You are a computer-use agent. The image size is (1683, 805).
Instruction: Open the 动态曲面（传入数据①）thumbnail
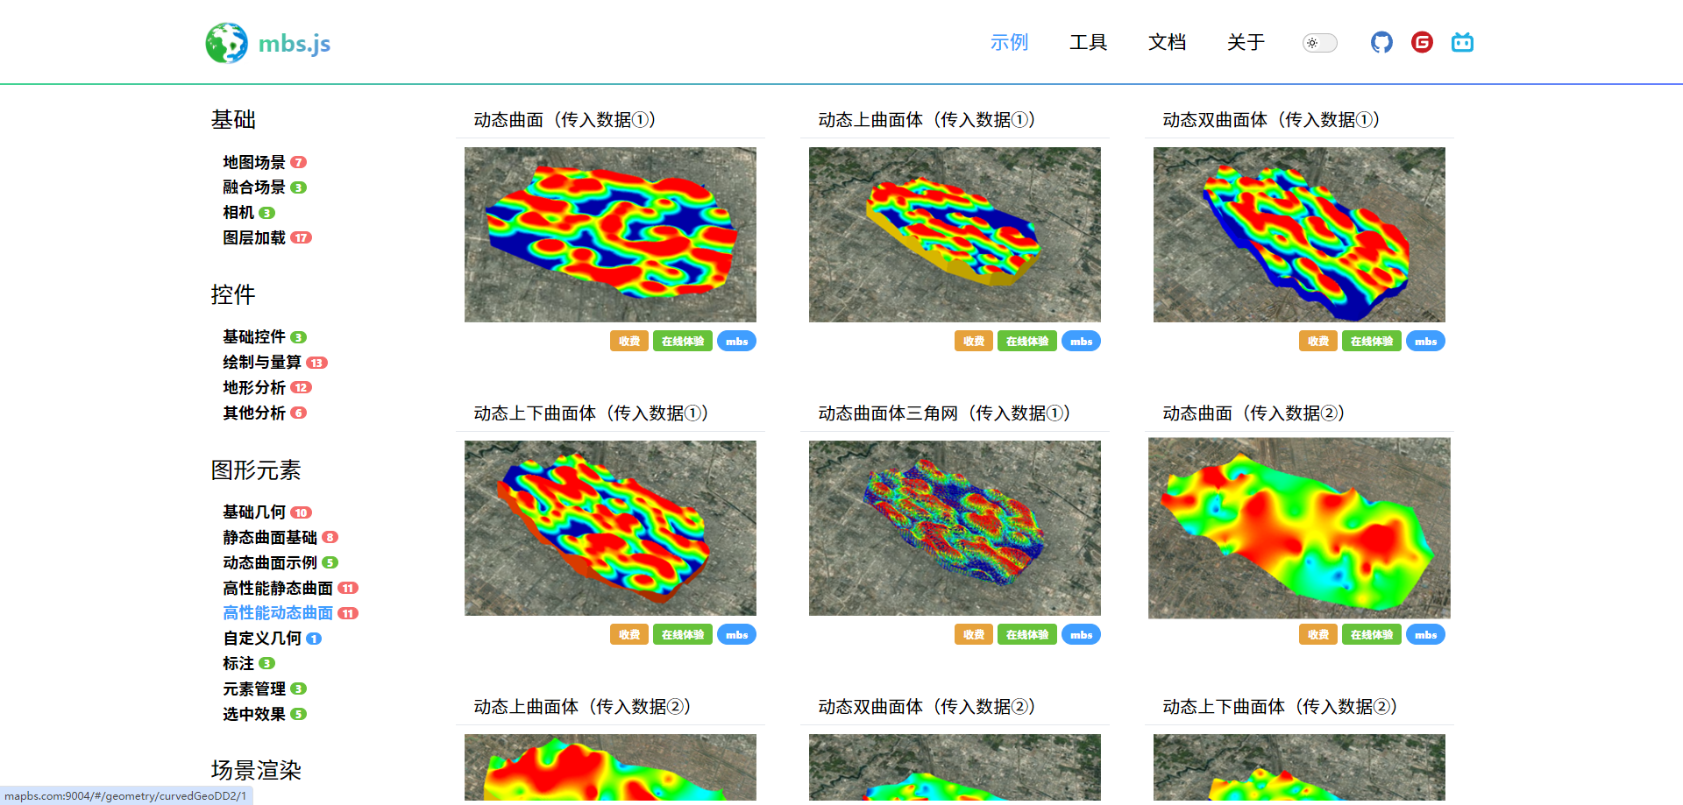pyautogui.click(x=610, y=235)
